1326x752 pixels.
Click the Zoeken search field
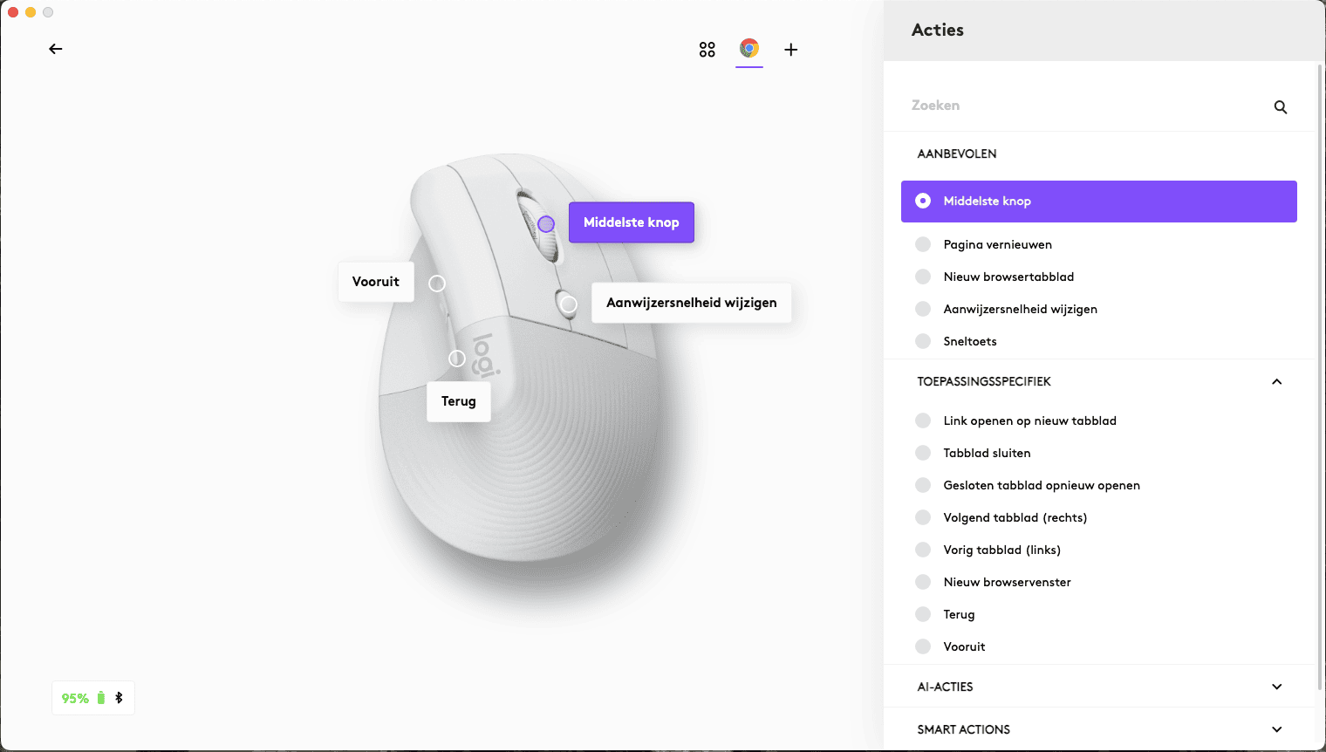click(x=1082, y=106)
